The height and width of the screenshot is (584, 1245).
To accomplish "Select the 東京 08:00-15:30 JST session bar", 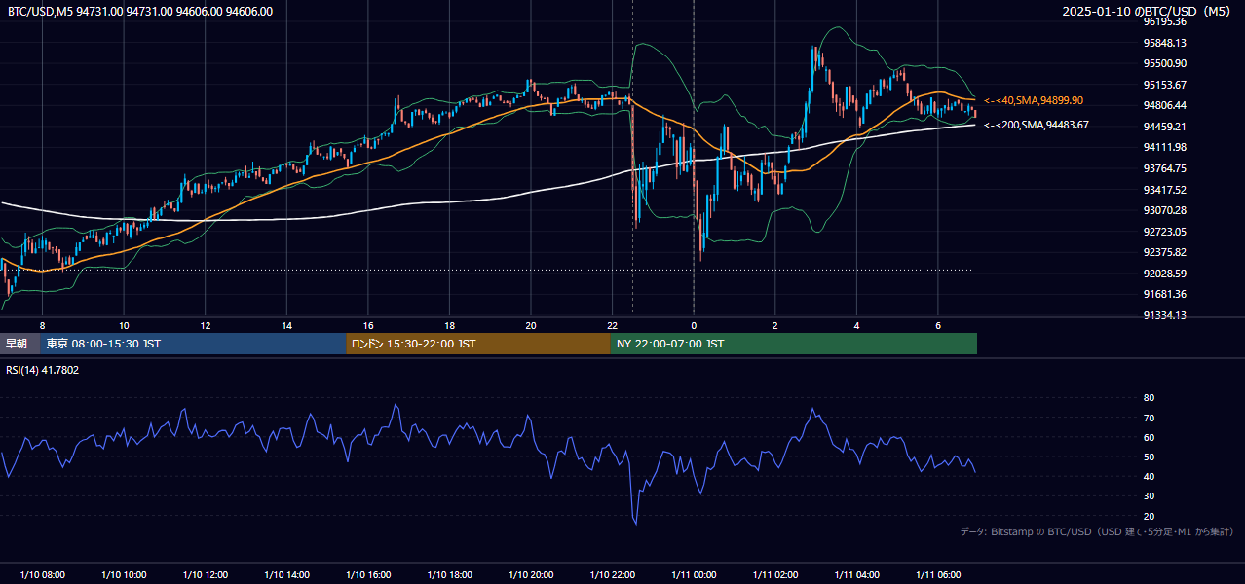I will [x=193, y=344].
